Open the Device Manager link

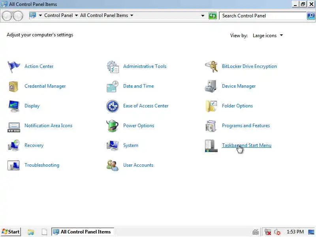click(x=239, y=86)
